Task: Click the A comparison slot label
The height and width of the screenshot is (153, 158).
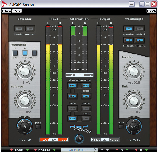Action: (x=122, y=150)
